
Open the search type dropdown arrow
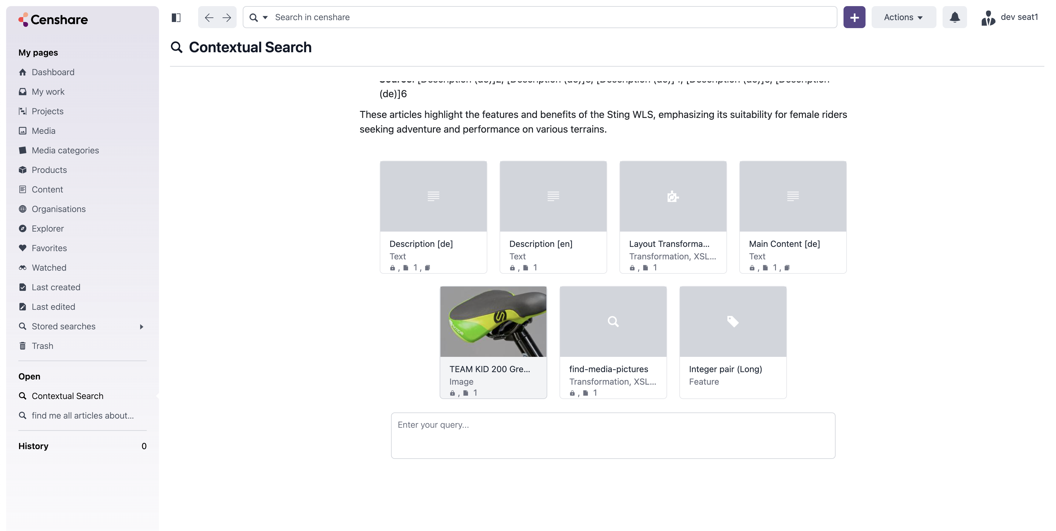(x=265, y=17)
